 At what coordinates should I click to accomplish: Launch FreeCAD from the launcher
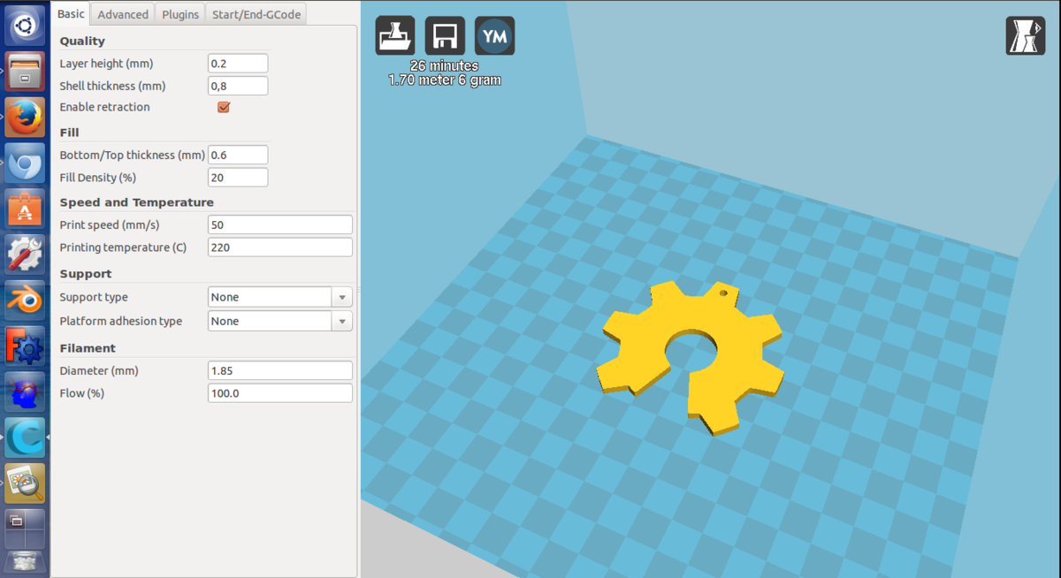click(x=25, y=347)
